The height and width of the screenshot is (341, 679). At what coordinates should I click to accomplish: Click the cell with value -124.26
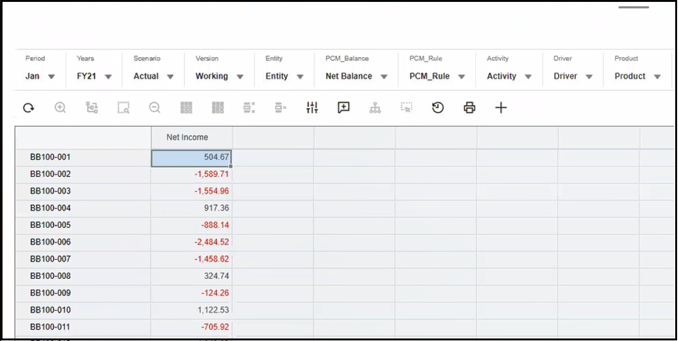[x=191, y=293]
